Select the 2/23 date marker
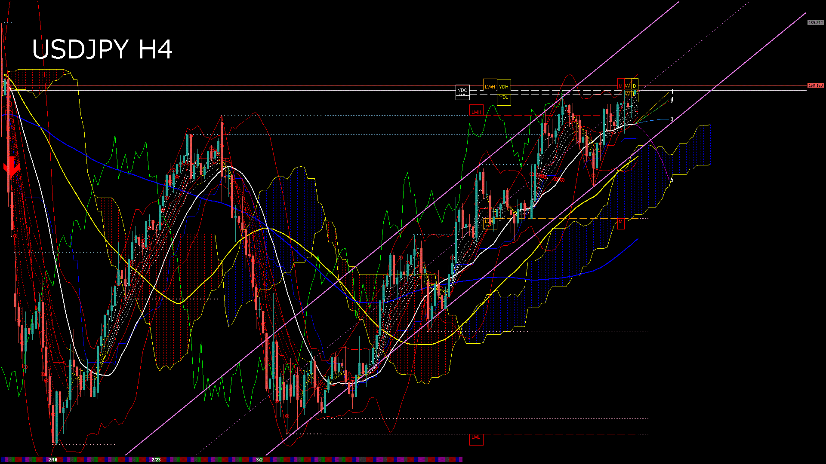Viewport: 826px width, 464px height. pyautogui.click(x=156, y=460)
